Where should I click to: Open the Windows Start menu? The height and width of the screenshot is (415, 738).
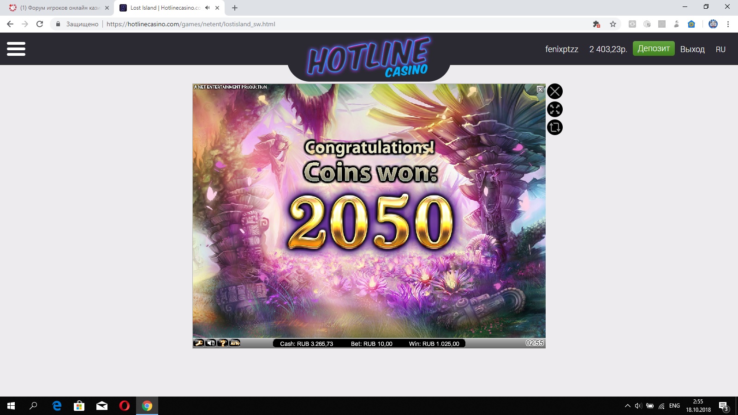tap(11, 406)
